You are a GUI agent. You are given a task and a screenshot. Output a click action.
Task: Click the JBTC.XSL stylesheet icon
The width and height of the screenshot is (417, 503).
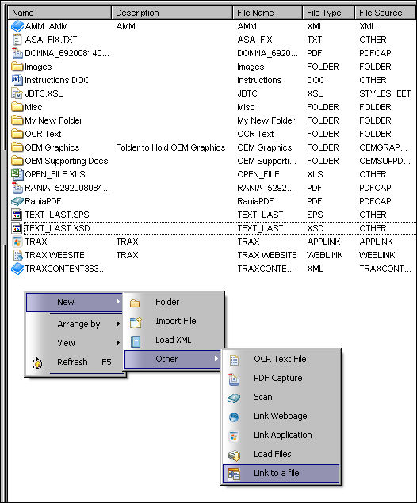17,93
